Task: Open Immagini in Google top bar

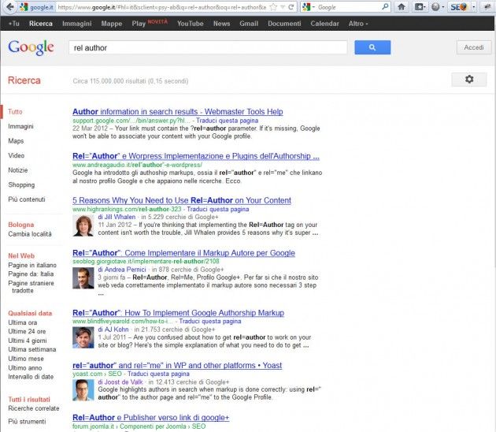Action: point(77,24)
